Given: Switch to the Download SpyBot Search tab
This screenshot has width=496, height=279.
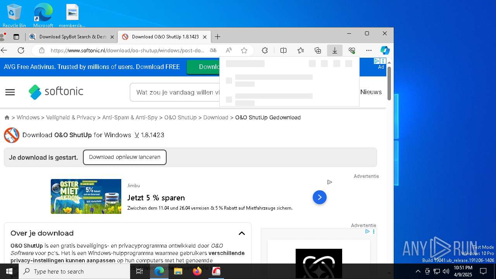Looking at the screenshot, I should tap(73, 37).
